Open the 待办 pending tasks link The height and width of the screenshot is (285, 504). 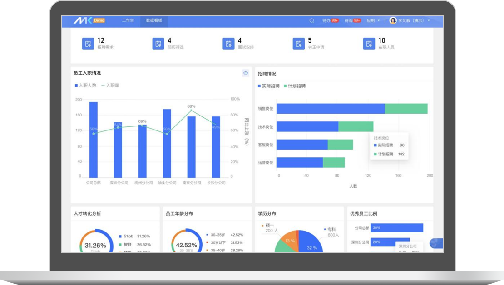[330, 20]
